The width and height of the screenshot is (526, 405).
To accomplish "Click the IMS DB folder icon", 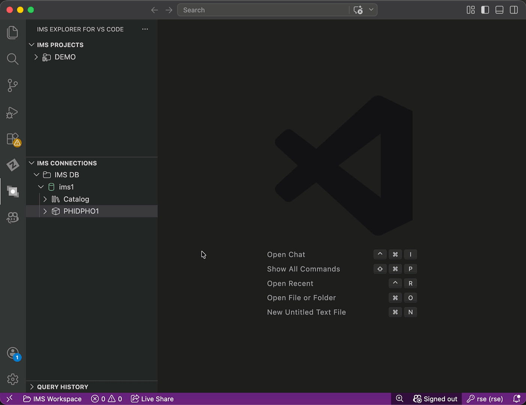I will tap(47, 175).
